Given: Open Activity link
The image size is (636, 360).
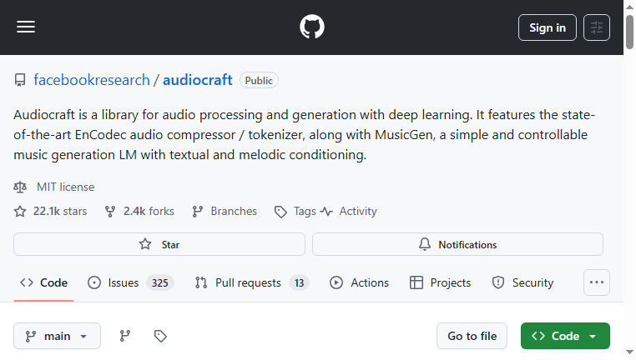Looking at the screenshot, I should (x=358, y=212).
